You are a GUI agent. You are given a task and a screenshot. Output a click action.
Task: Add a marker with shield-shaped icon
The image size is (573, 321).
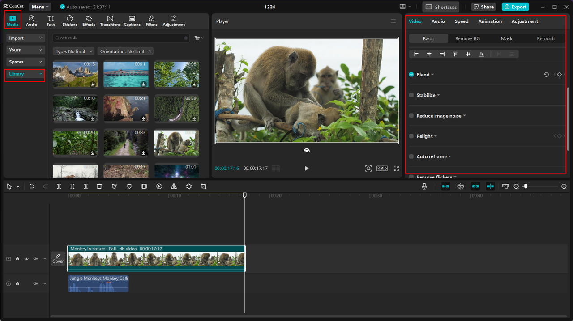click(x=129, y=186)
